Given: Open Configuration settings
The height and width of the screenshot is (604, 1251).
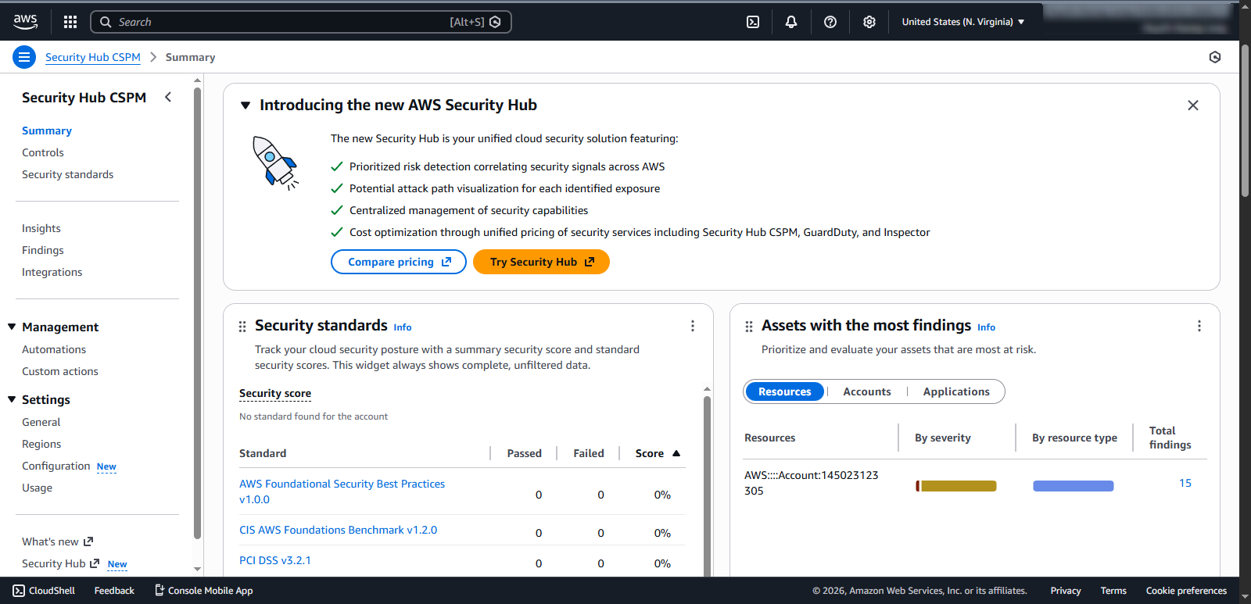Looking at the screenshot, I should click(x=56, y=466).
